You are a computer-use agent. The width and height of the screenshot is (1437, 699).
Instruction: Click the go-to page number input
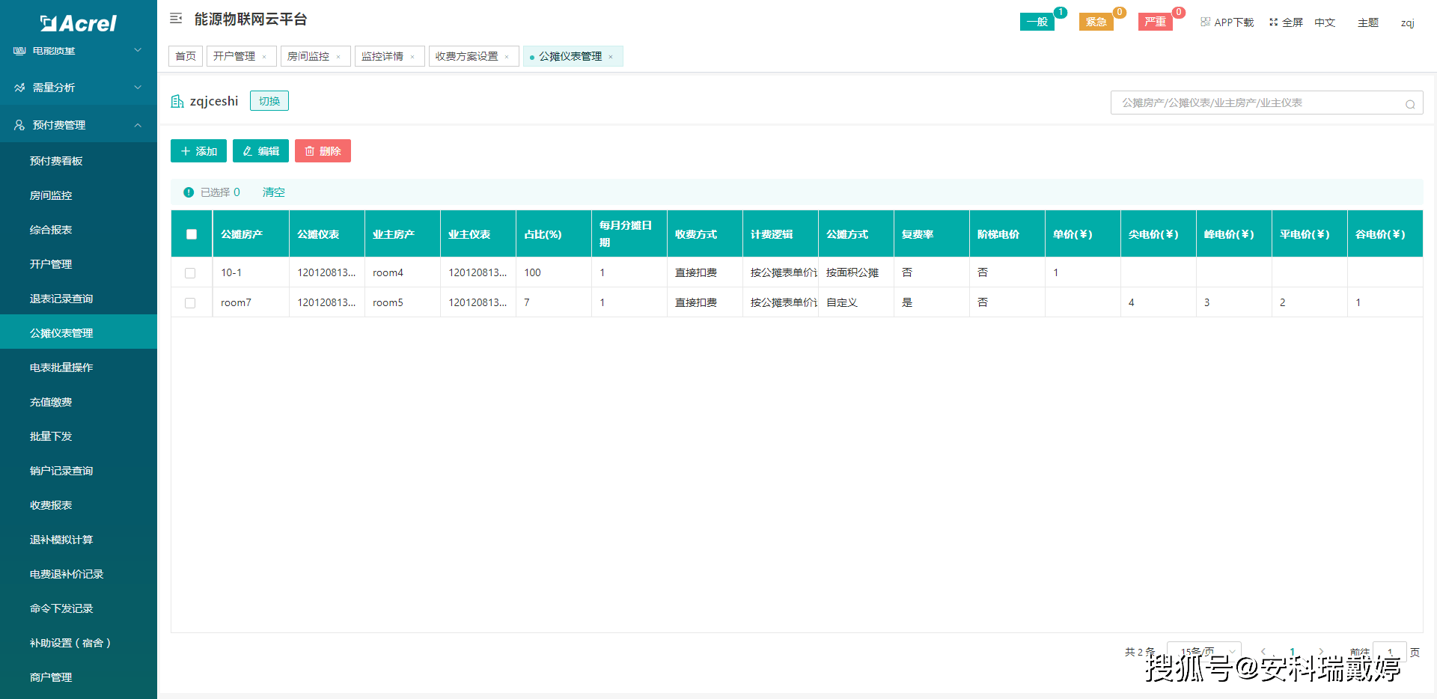coord(1390,652)
